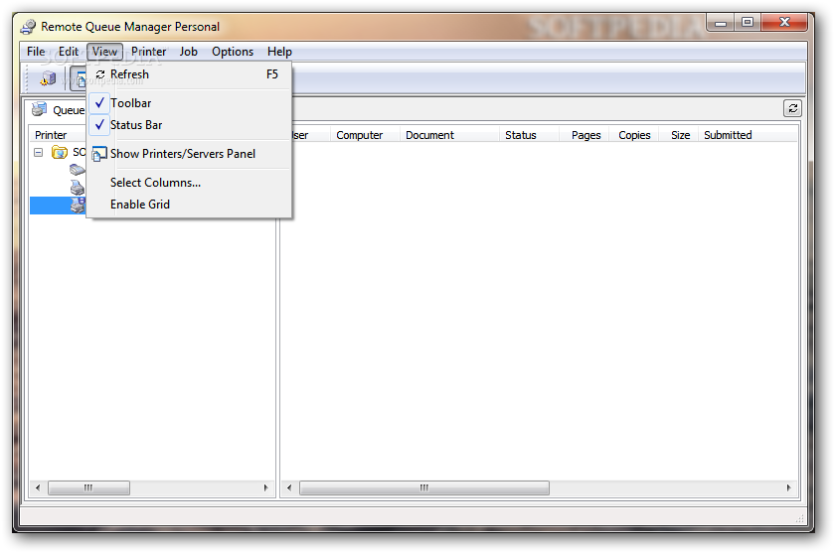
Task: Click right arrow of printer tree scrollbar
Action: [x=265, y=487]
